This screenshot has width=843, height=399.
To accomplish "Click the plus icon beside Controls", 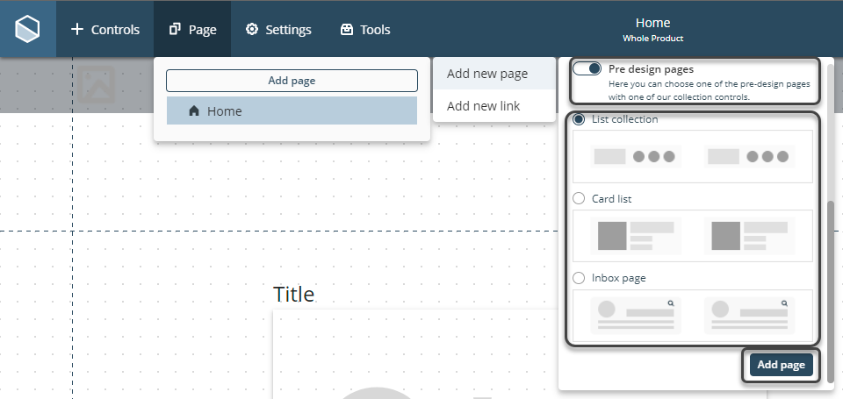I will [77, 30].
